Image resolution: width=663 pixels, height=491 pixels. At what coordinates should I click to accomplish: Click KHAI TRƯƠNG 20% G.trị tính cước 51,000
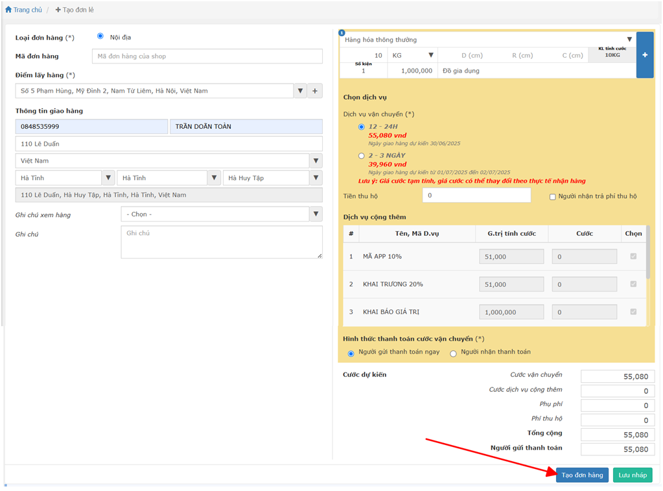(511, 284)
